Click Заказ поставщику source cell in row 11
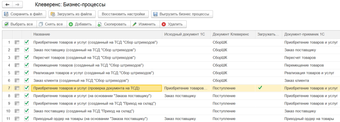The image size is (340, 122). 186,119
